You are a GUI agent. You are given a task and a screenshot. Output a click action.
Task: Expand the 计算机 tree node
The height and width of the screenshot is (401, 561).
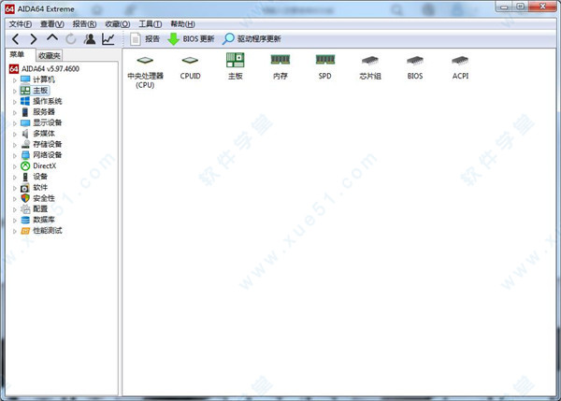pyautogui.click(x=14, y=79)
